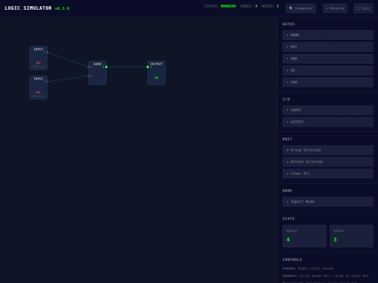The height and width of the screenshot is (283, 378).
Task: Click the NAND gate's lower input dot
Action: click(x=88, y=75)
